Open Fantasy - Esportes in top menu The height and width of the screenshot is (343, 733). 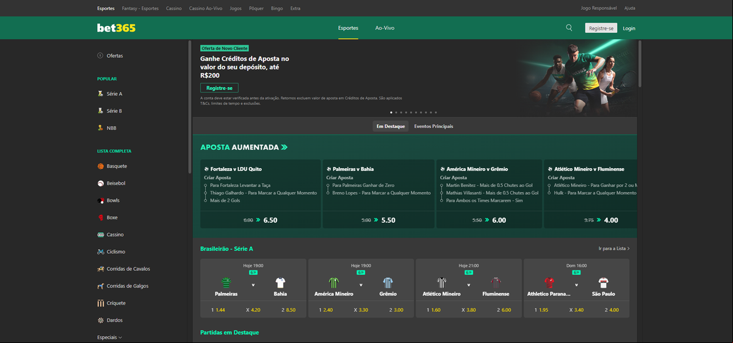[x=140, y=9]
